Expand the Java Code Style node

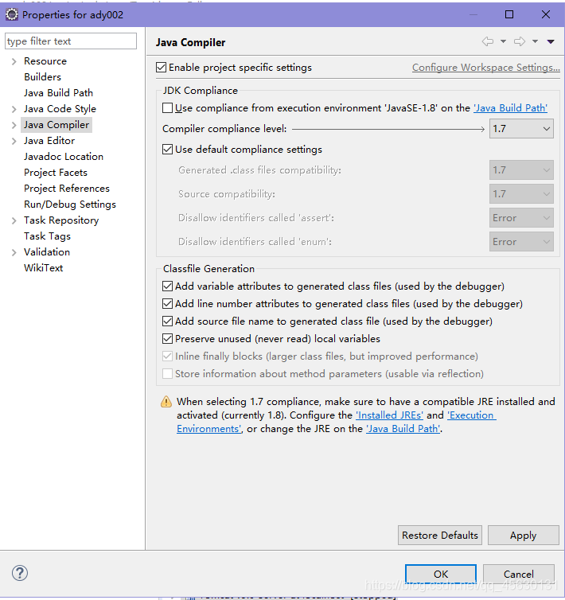14,109
